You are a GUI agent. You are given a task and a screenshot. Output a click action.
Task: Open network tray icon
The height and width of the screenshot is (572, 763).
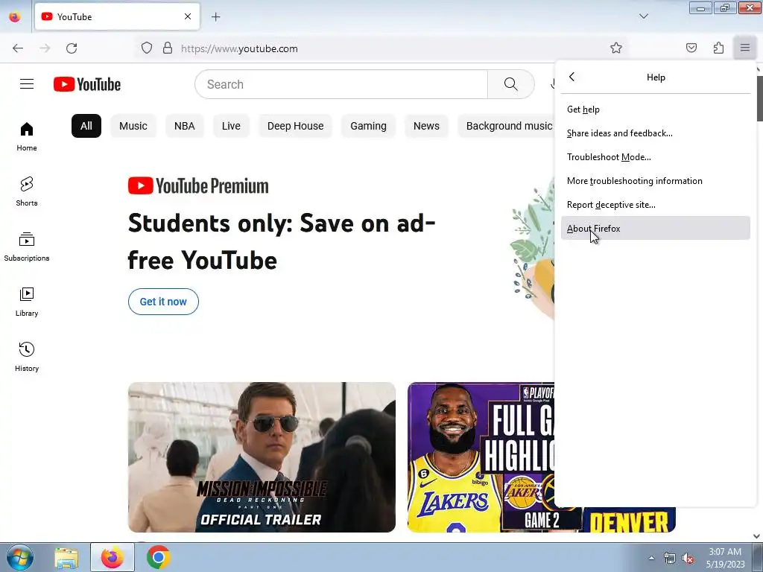click(670, 559)
